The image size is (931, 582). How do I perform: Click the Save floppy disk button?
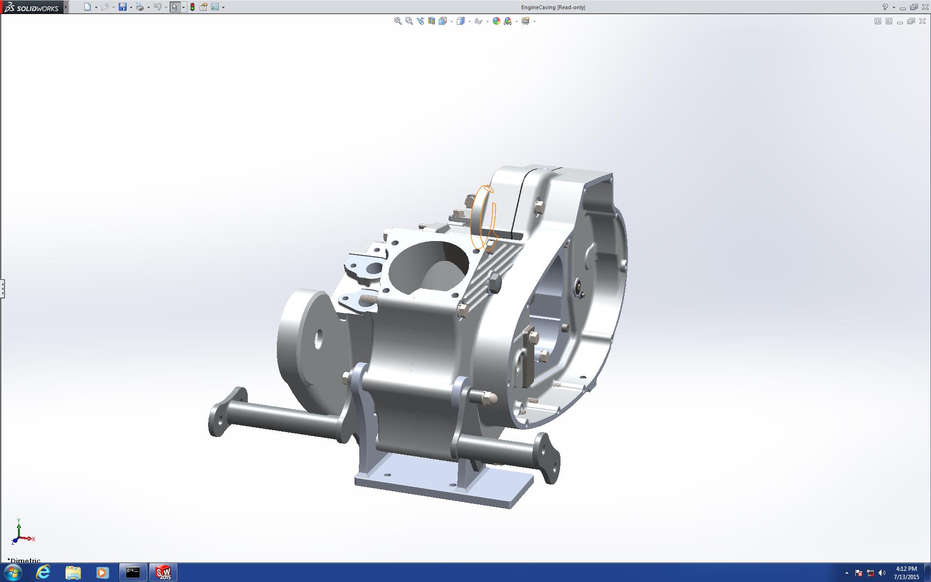[123, 7]
